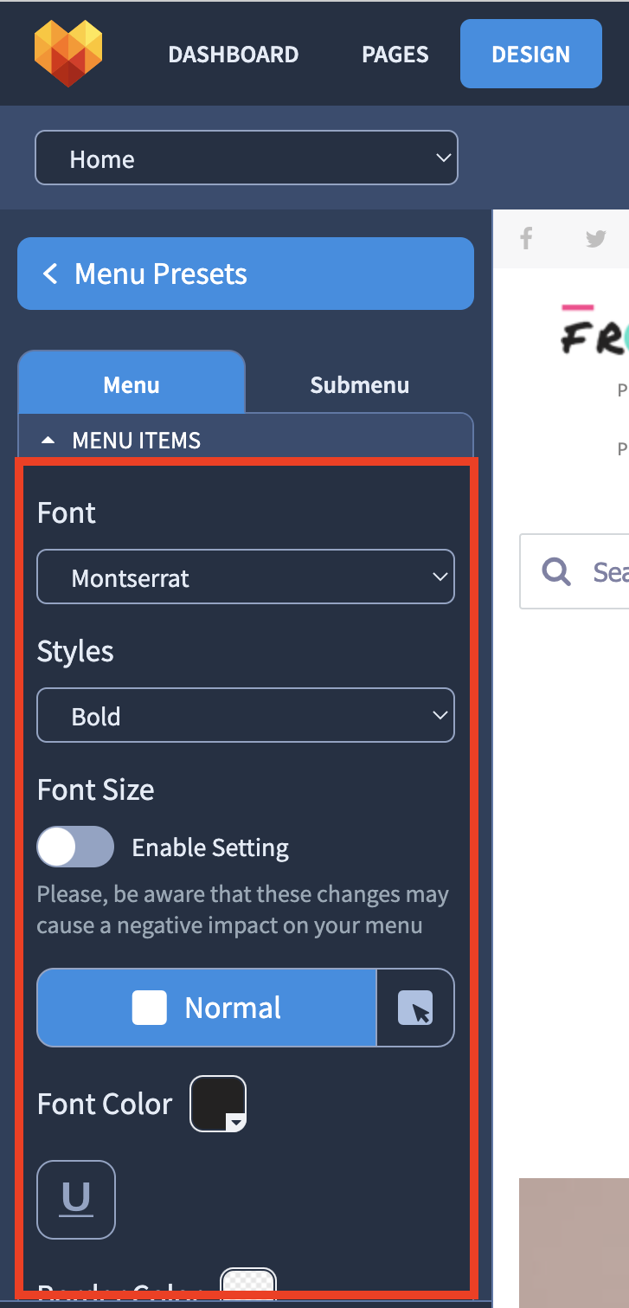
Task: Open the Montserrat font dropdown
Action: tap(246, 577)
